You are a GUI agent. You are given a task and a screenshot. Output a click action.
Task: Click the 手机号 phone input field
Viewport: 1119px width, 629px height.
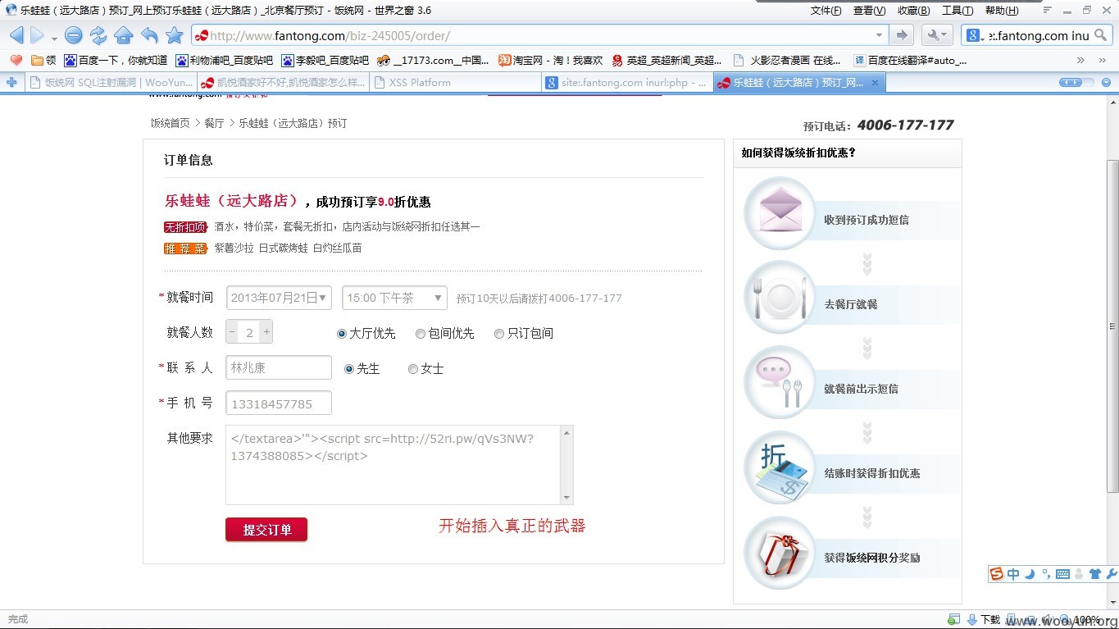tap(279, 403)
